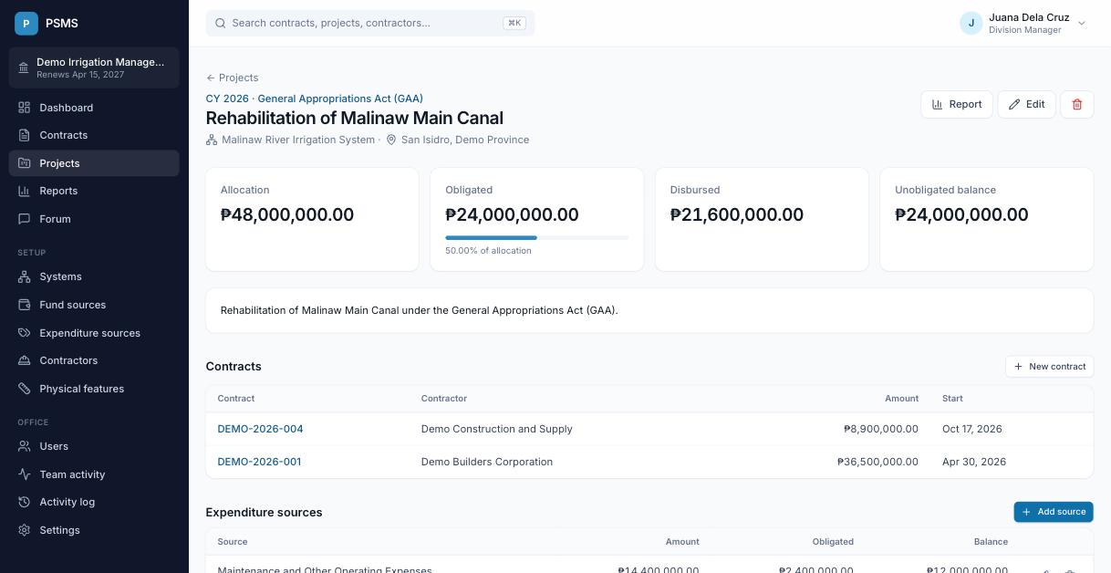Click the San Isidro, Demo Province location

[465, 140]
